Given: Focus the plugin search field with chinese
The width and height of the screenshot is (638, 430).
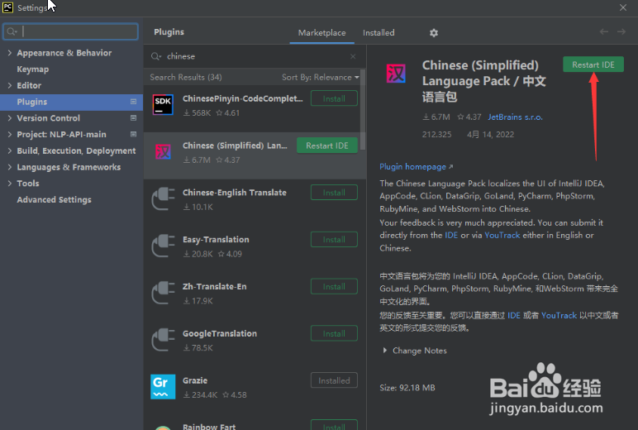Looking at the screenshot, I should pos(255,56).
